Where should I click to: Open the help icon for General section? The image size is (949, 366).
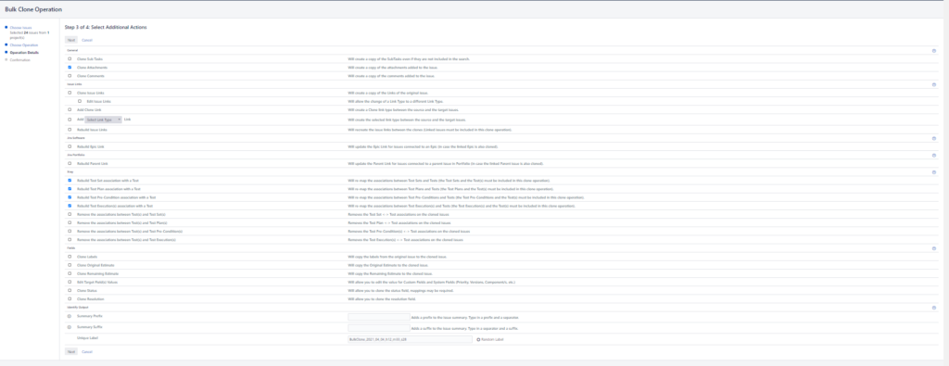tap(934, 51)
